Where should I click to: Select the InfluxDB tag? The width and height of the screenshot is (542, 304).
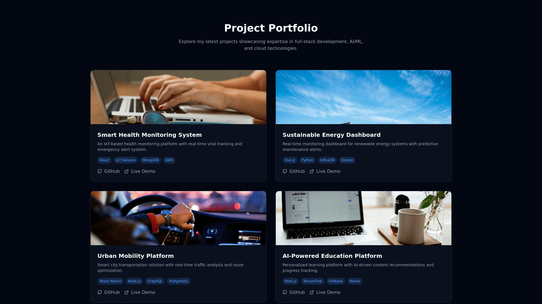point(327,160)
